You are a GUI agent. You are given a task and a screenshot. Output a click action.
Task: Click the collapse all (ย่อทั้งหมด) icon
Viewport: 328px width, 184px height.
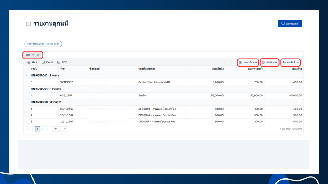tap(263, 62)
